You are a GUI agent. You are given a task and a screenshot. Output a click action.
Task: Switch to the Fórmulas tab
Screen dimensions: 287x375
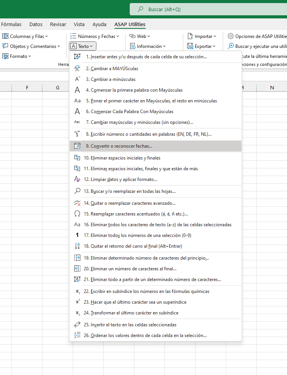11,25
